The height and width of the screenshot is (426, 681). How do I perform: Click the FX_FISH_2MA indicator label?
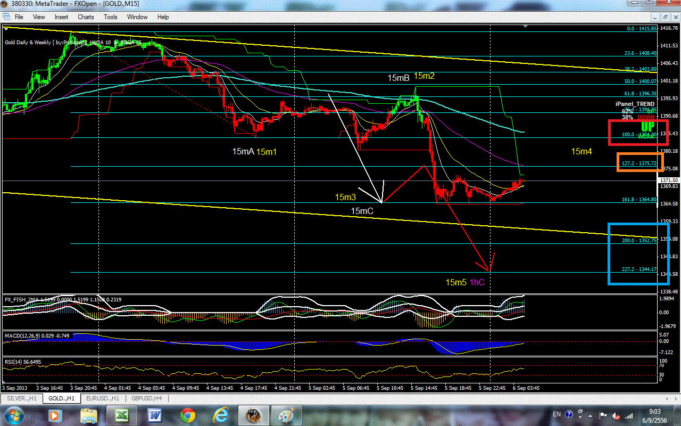pos(63,300)
